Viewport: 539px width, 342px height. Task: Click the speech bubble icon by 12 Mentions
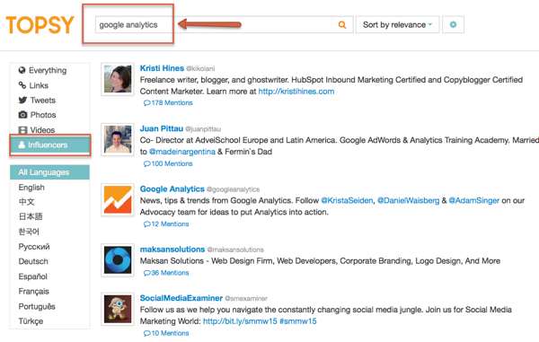click(x=146, y=224)
